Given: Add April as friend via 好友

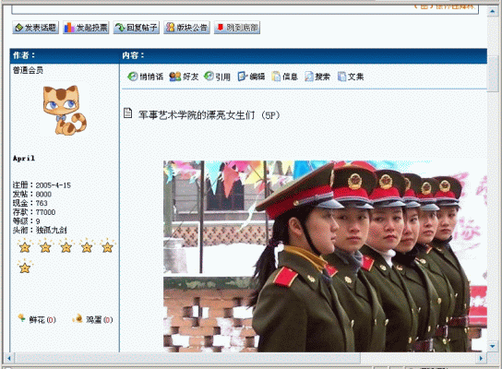Looking at the screenshot, I should tap(184, 77).
